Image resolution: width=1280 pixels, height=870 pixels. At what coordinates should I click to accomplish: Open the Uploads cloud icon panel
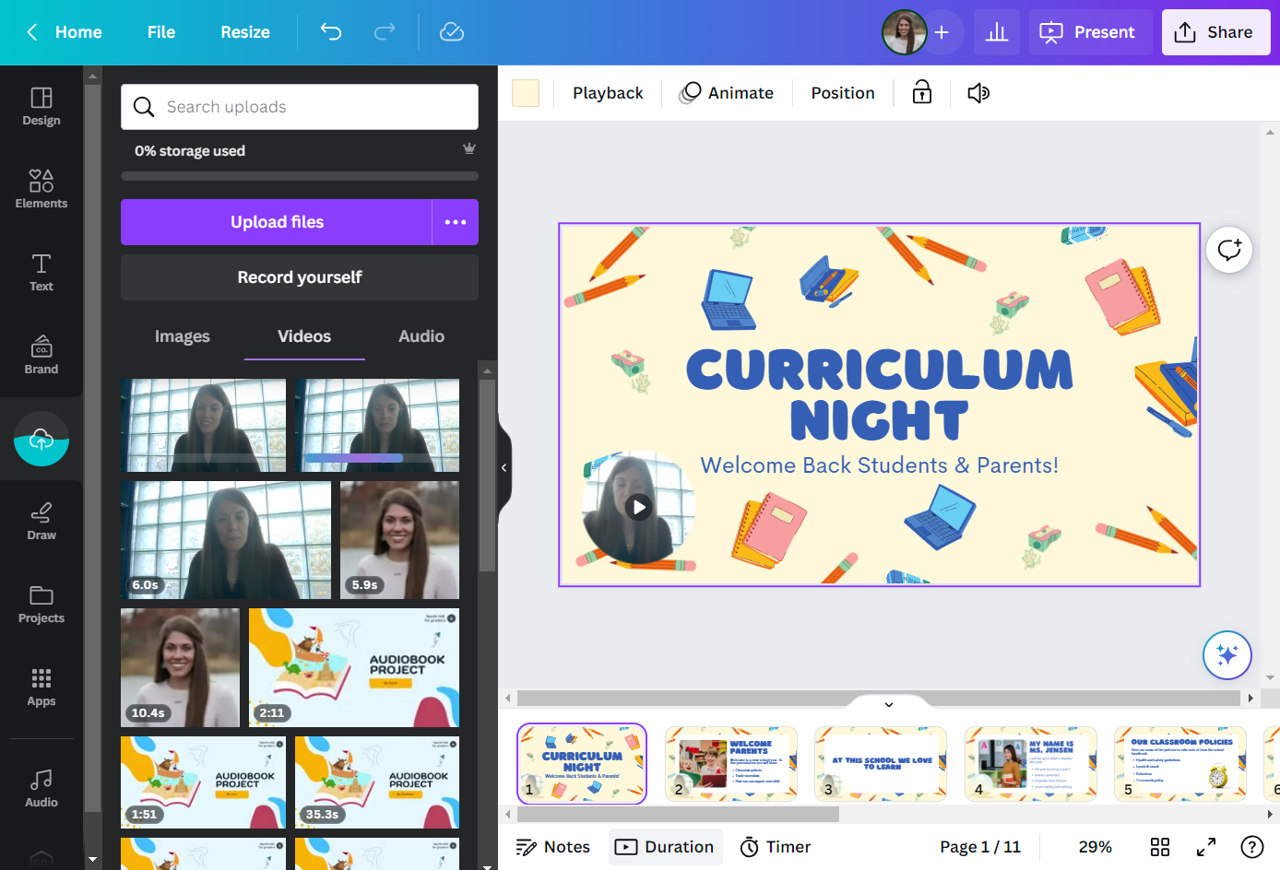[41, 439]
